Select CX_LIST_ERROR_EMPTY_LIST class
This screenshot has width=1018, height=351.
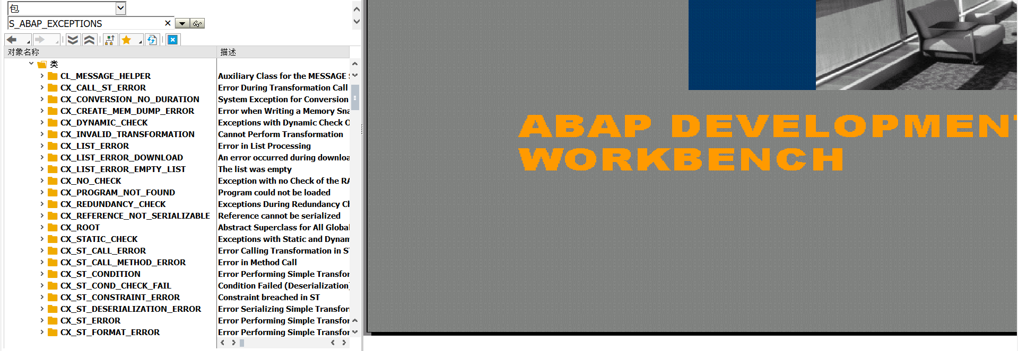[123, 169]
